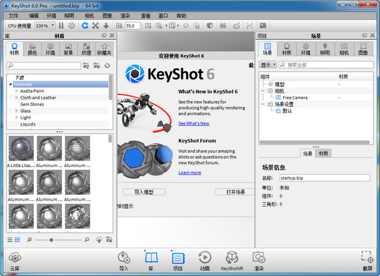Open the CPU usage 100% dropdown

pyautogui.click(x=45, y=26)
